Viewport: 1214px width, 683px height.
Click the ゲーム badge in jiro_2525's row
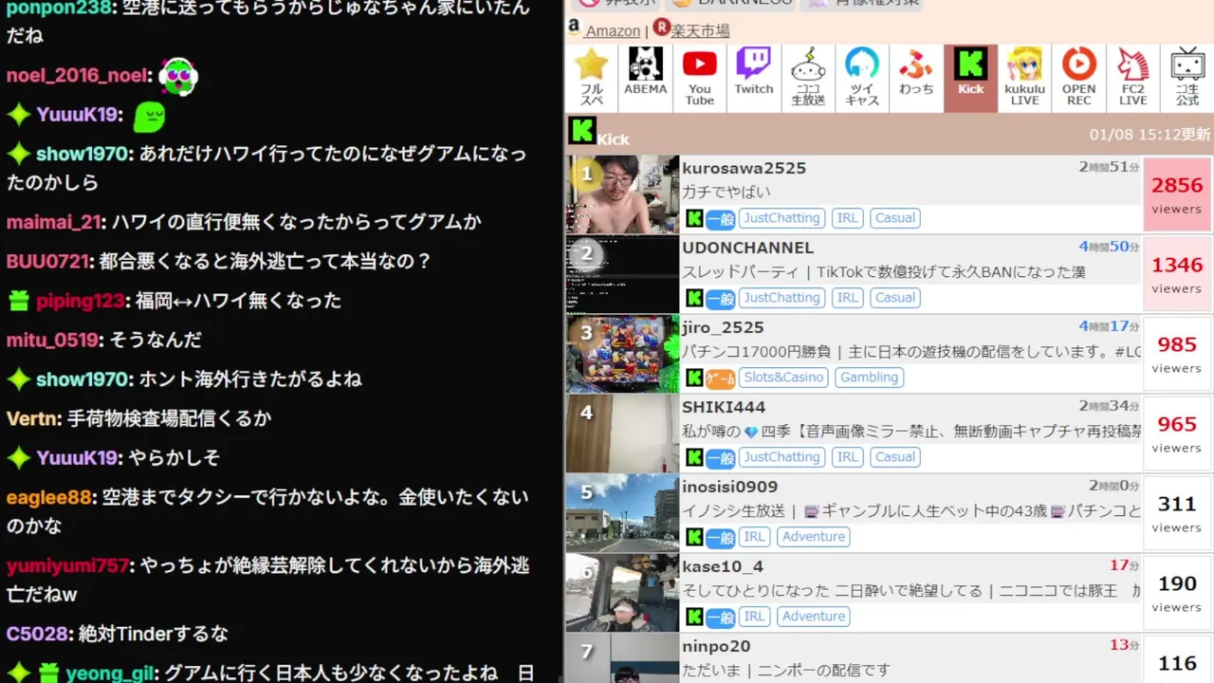(x=721, y=378)
